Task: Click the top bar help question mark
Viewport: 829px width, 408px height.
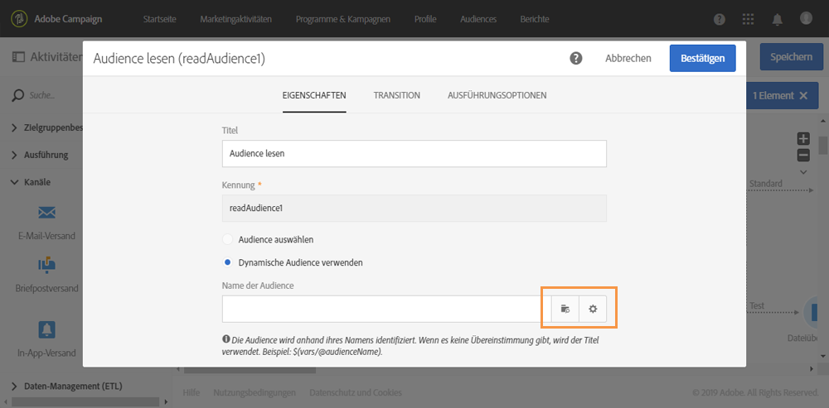Action: (x=720, y=19)
